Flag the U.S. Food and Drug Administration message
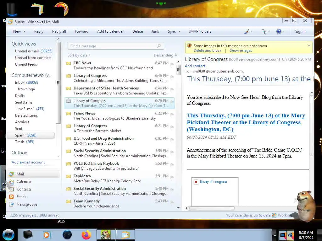 172,140
